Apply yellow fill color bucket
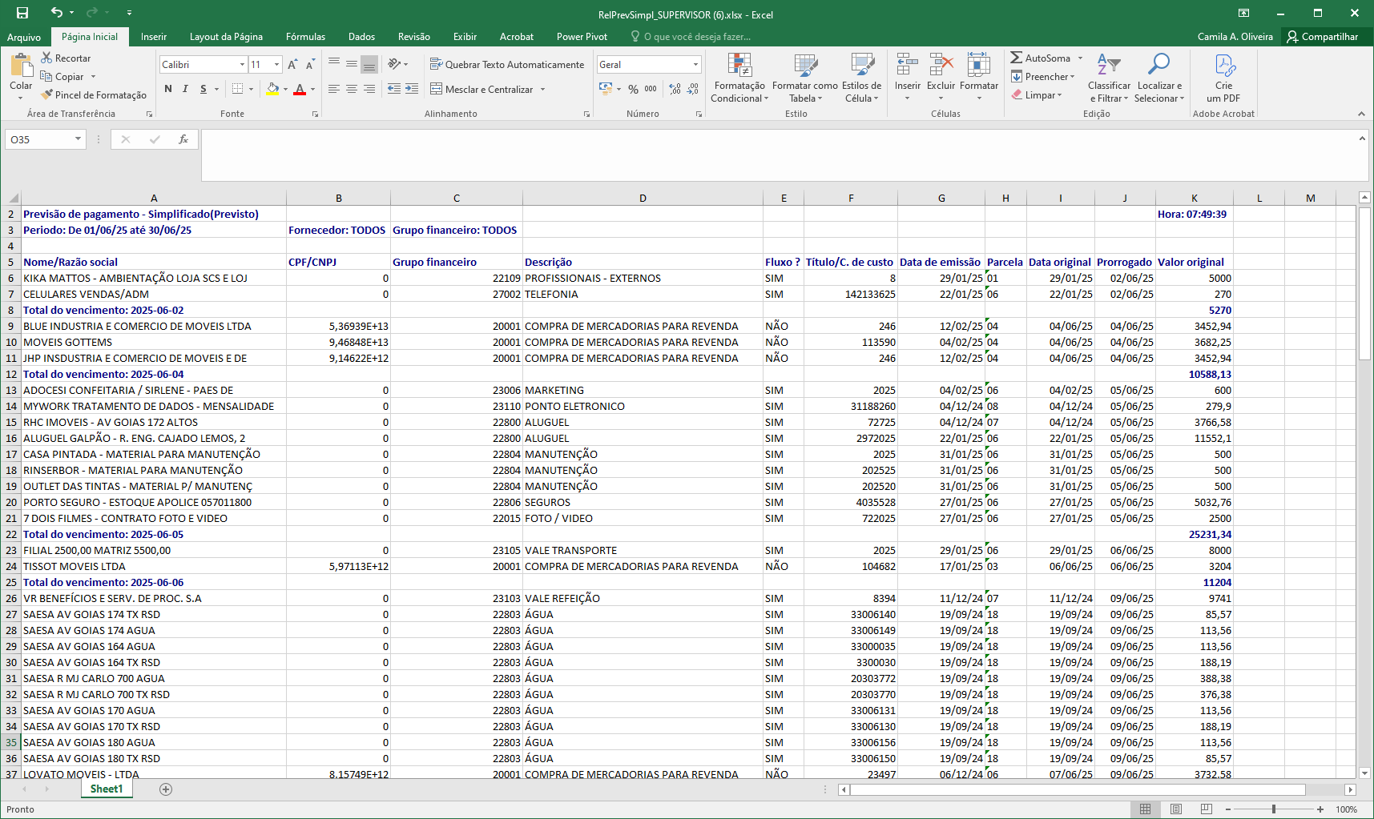 [x=272, y=89]
